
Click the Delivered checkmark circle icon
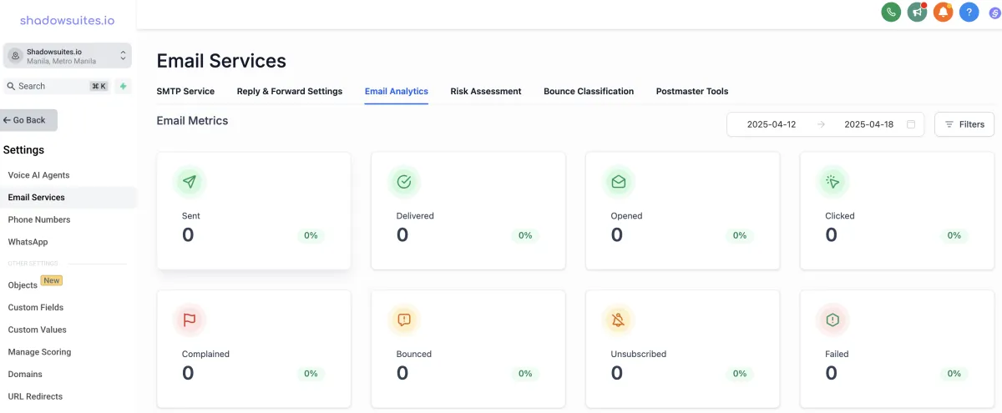[404, 181]
